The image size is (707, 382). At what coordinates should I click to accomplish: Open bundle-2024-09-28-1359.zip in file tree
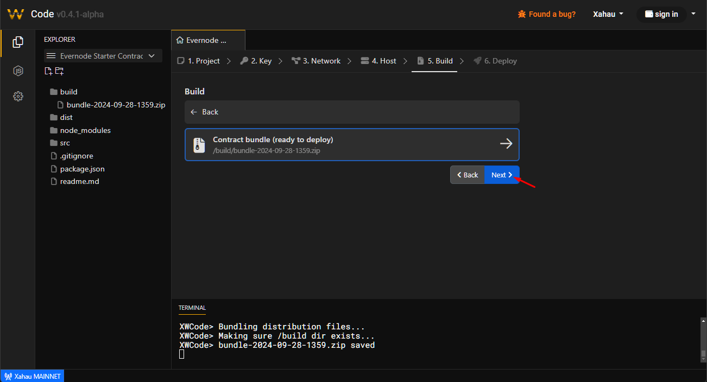pos(111,105)
